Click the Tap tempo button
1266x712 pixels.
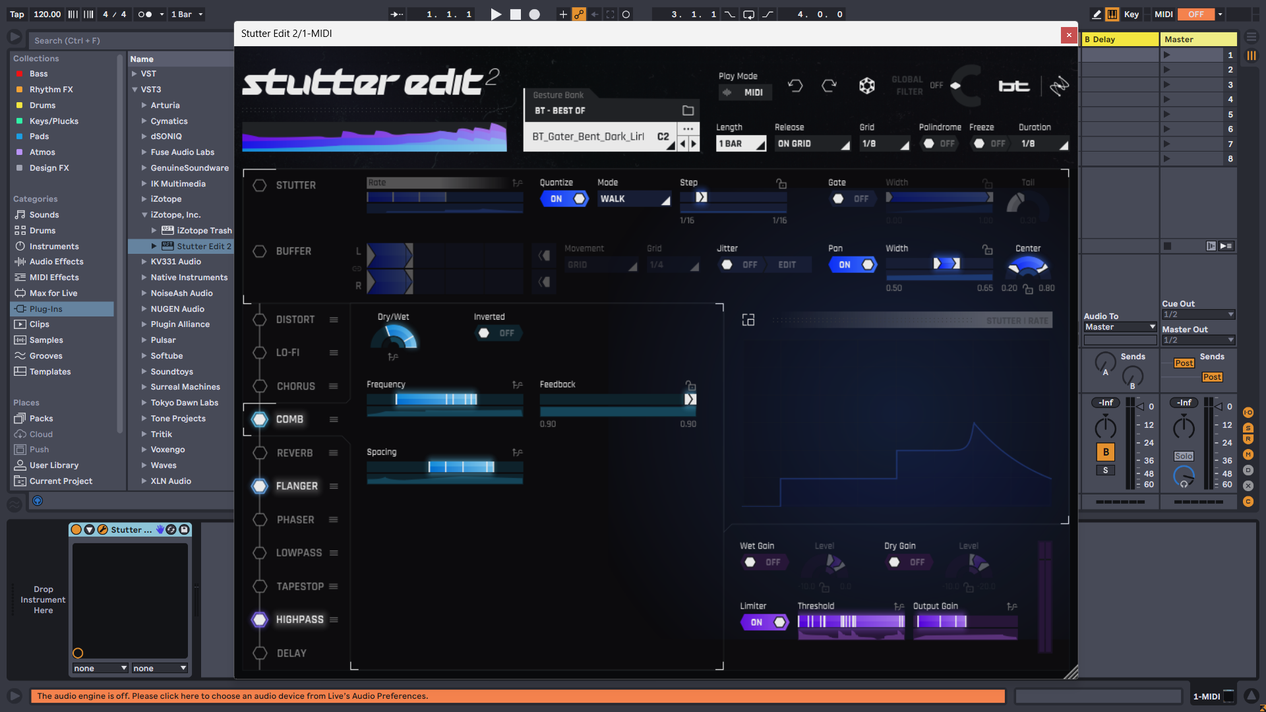pyautogui.click(x=17, y=14)
